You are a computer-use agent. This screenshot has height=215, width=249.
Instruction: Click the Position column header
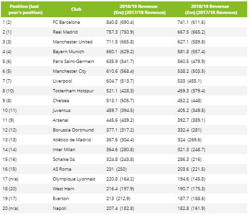26,9
